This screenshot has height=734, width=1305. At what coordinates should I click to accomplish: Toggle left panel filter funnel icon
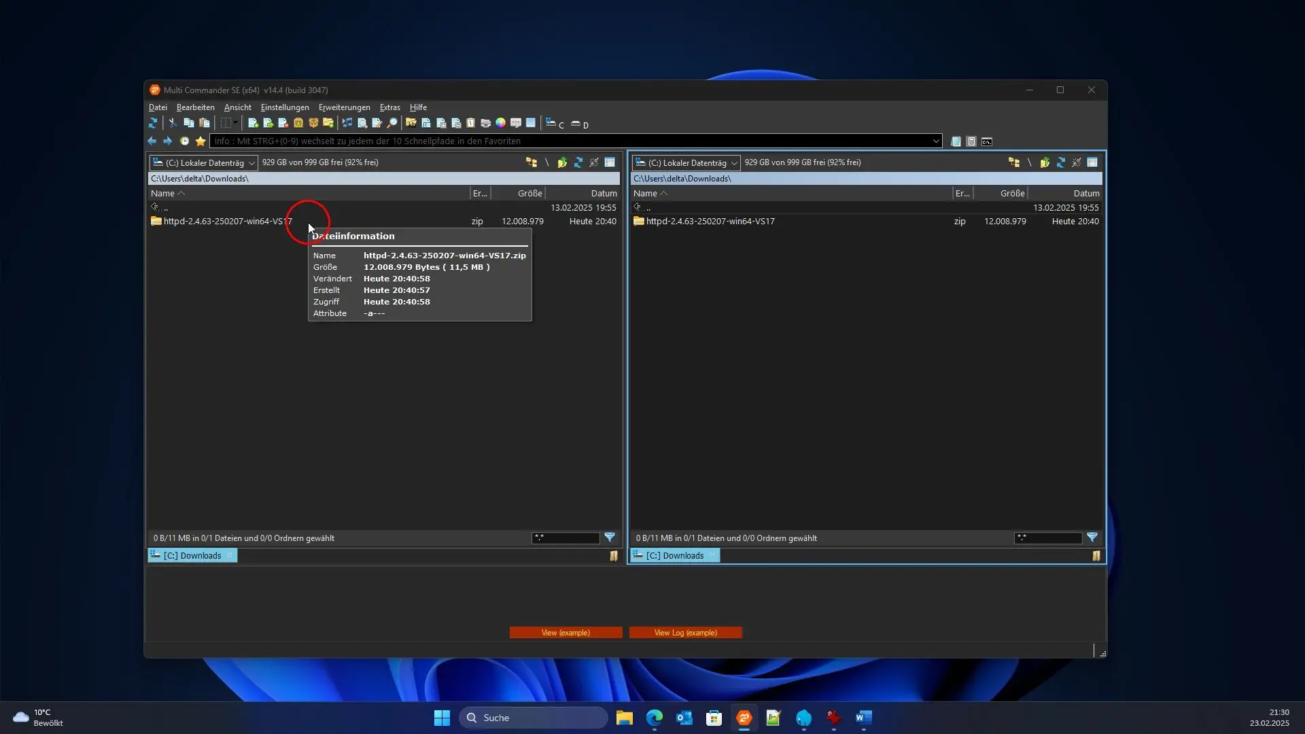[610, 538]
